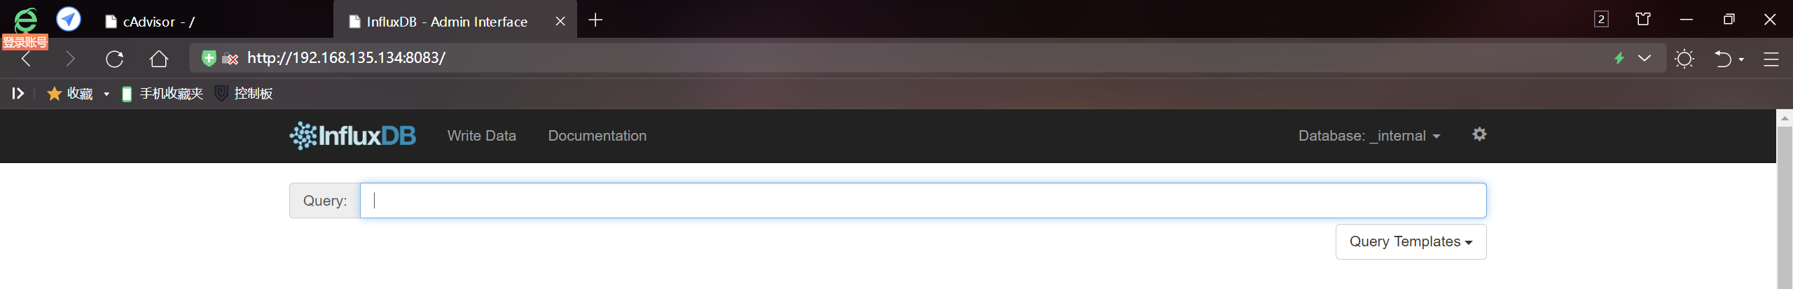Image resolution: width=1793 pixels, height=289 pixels.
Task: Expand the Database: _internal dropdown
Action: pos(1369,136)
